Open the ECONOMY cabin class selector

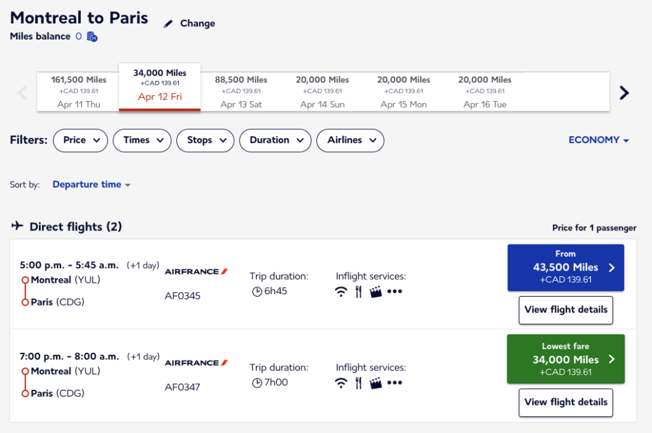pos(597,139)
